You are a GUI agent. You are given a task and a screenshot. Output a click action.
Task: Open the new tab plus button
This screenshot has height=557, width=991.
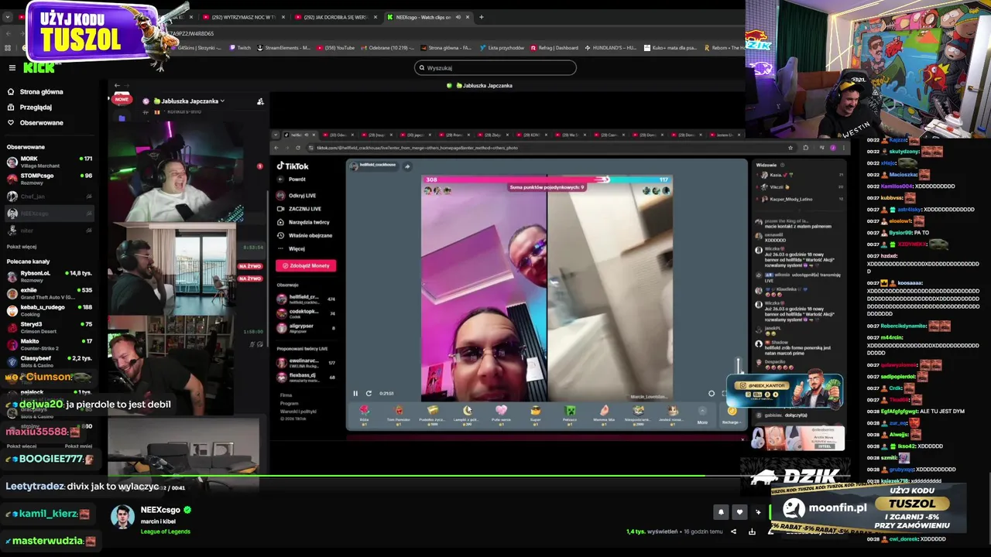481,17
